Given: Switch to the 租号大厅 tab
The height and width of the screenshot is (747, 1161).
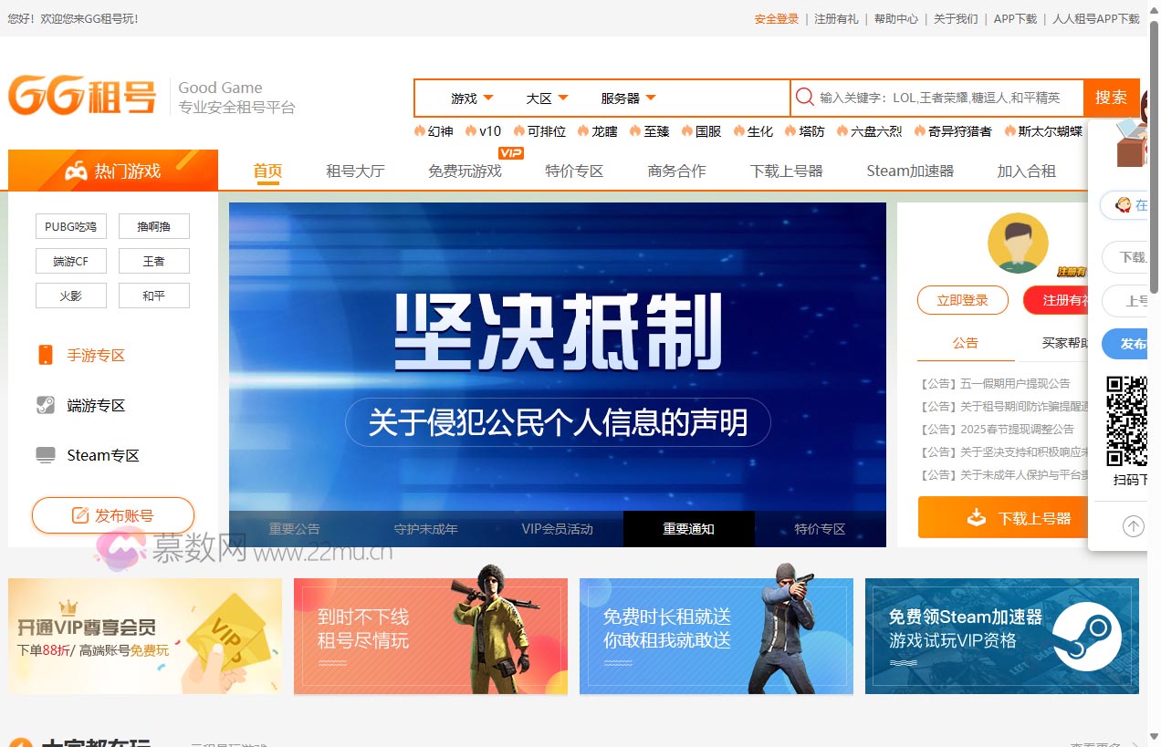Looking at the screenshot, I should (355, 171).
